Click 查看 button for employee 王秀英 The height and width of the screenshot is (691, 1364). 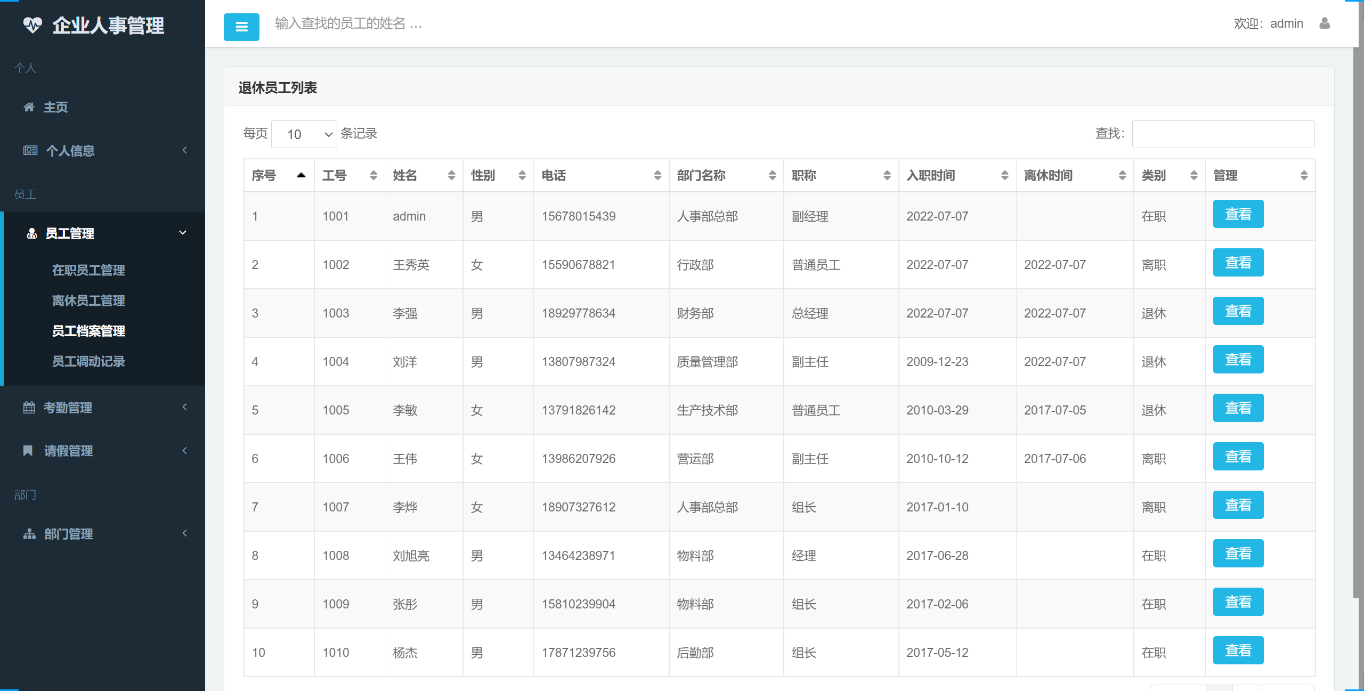[1238, 262]
